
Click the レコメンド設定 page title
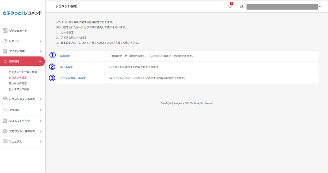tap(66, 6)
